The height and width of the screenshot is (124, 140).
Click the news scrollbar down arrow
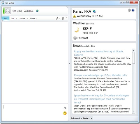point(134,112)
